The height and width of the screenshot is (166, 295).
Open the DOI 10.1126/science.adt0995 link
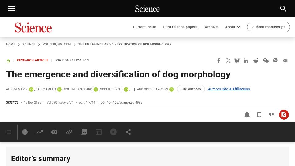(121, 102)
